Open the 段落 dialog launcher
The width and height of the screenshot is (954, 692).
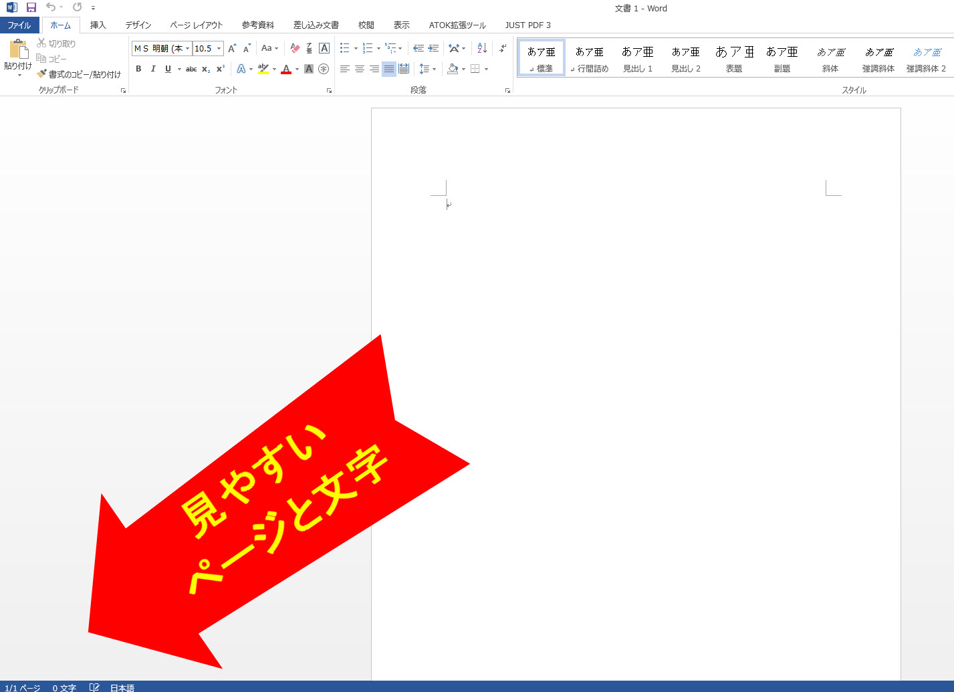tap(507, 90)
